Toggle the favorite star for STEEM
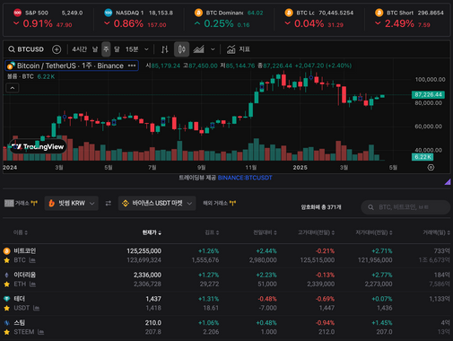 tap(6, 332)
